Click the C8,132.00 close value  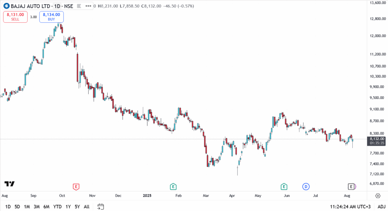(151, 6)
